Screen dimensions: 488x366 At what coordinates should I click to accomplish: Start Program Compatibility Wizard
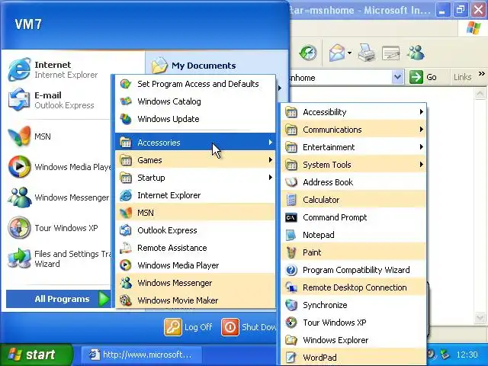click(x=353, y=270)
